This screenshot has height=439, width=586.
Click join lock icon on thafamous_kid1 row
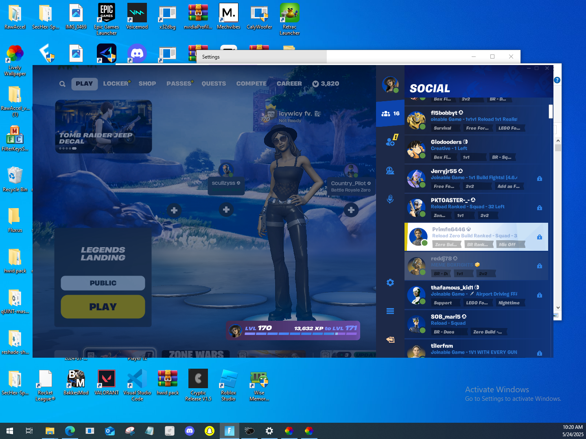[540, 295]
